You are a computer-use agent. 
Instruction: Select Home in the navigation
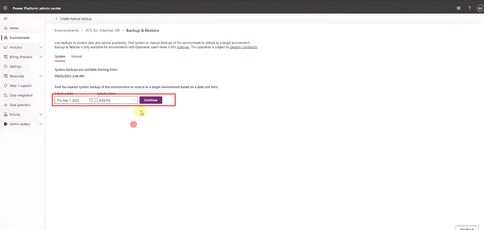(x=23, y=28)
